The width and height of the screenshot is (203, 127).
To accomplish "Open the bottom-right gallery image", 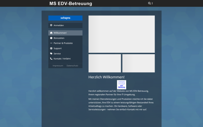I will 138,63.
